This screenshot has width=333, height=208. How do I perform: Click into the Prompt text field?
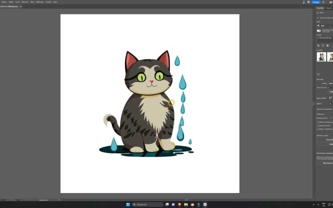[x=325, y=39]
